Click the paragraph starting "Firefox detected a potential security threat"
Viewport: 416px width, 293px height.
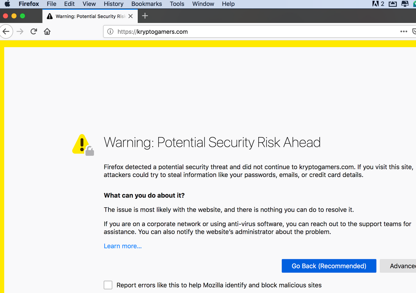coord(258,171)
